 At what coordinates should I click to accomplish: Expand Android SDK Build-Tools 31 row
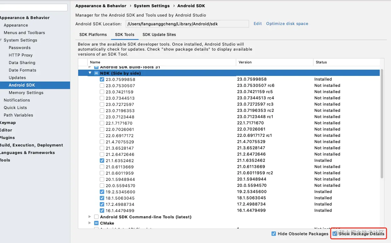90,67
